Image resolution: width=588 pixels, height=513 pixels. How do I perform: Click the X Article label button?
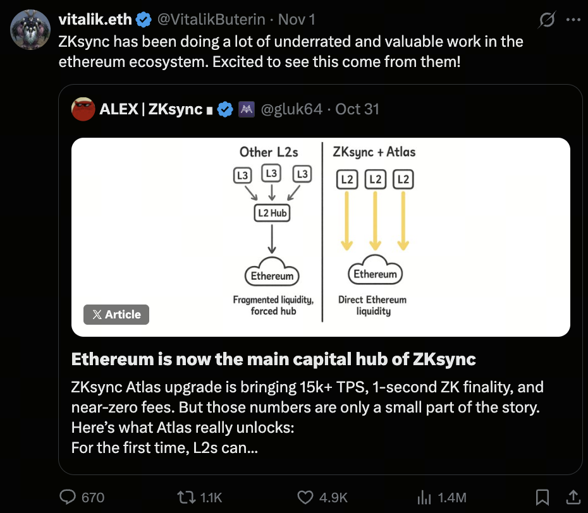click(116, 315)
